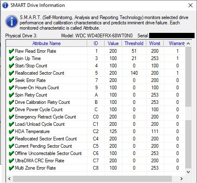Click the green checkmark next to Spin Up Time
Image resolution: width=197 pixels, height=183 pixels.
pyautogui.click(x=11, y=58)
